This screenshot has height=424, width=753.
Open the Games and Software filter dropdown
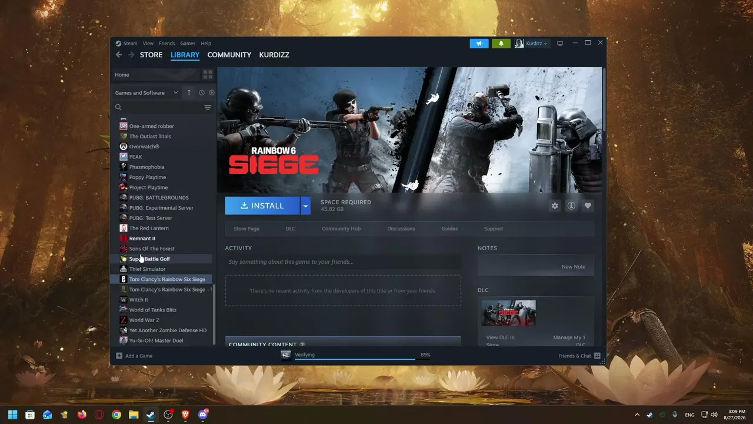coord(146,92)
